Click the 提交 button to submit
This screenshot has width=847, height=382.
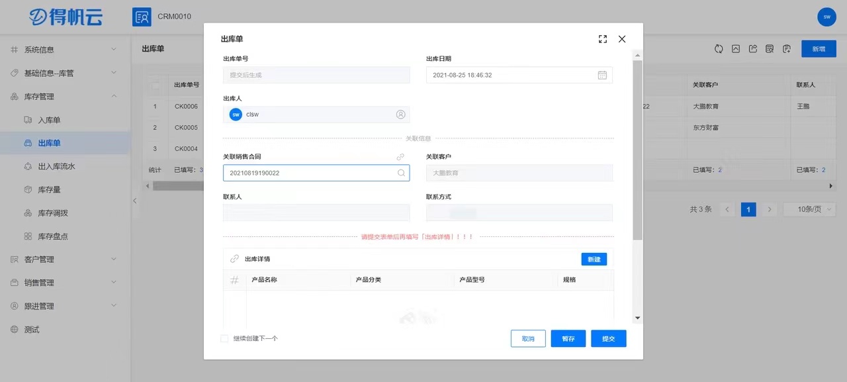click(608, 338)
